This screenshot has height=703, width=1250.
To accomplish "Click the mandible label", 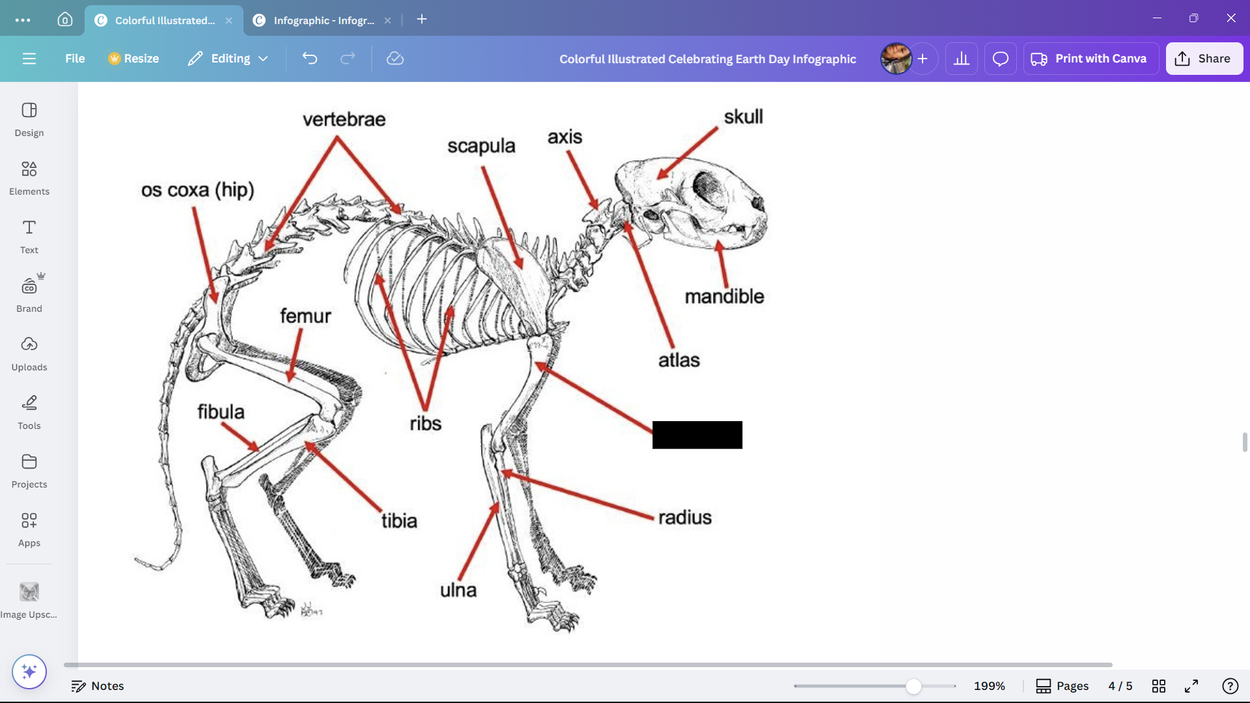I will pyautogui.click(x=724, y=296).
